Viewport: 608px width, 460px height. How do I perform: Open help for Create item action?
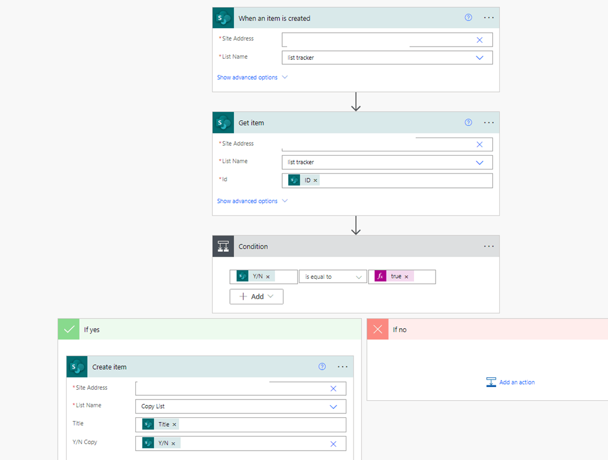pyautogui.click(x=322, y=366)
